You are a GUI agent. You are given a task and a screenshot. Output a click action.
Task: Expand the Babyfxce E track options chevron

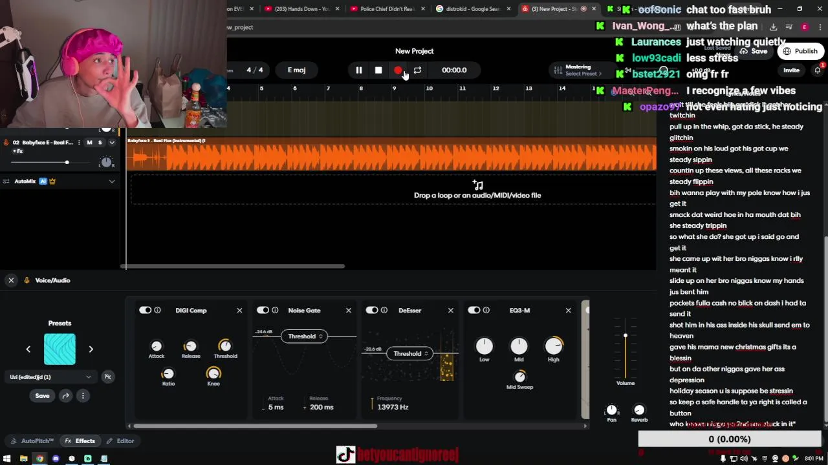(112, 142)
